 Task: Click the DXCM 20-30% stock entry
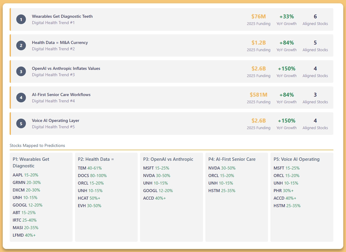[x=26, y=190]
